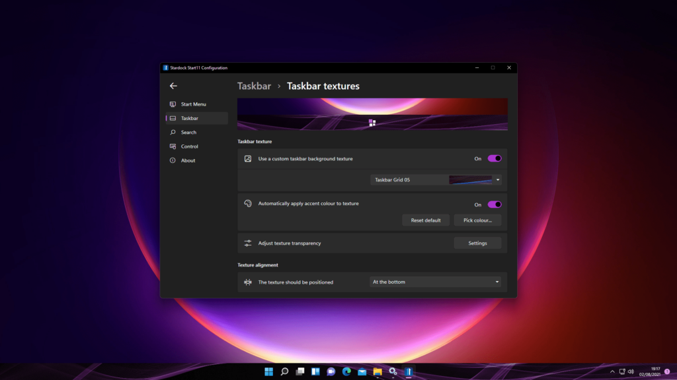Show hidden system tray icons chevron

[612, 371]
